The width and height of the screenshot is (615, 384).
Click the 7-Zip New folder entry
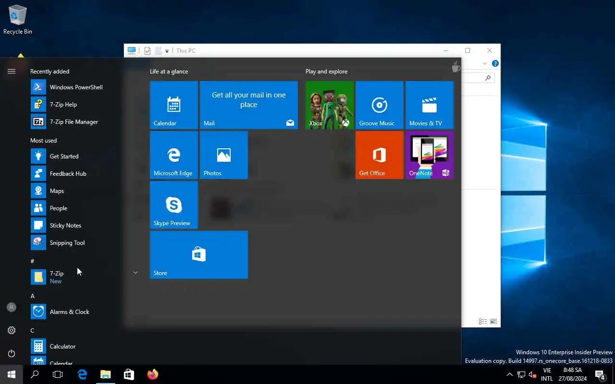(75, 277)
